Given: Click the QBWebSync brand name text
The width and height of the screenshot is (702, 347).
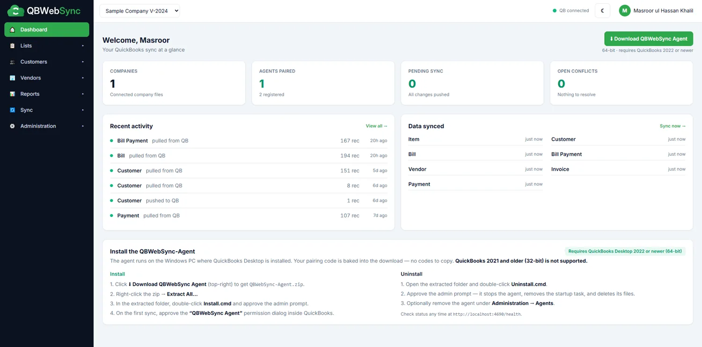Looking at the screenshot, I should tap(54, 11).
